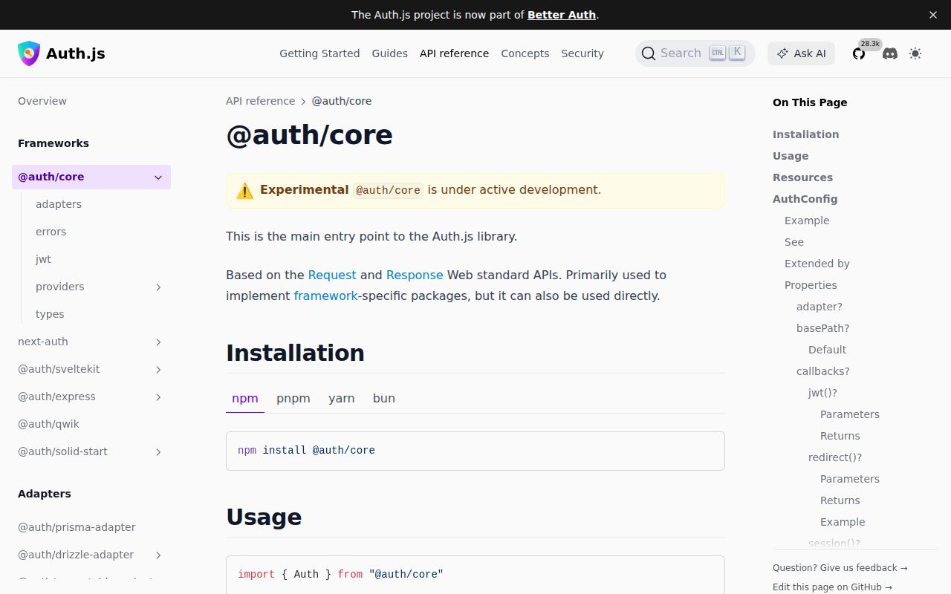Jump to Extended by in table of contents
This screenshot has height=594, width=951.
(817, 264)
